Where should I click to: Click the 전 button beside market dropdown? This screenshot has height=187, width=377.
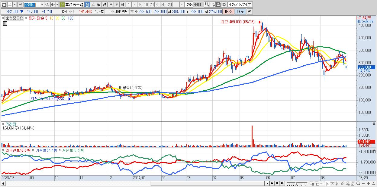20,5
